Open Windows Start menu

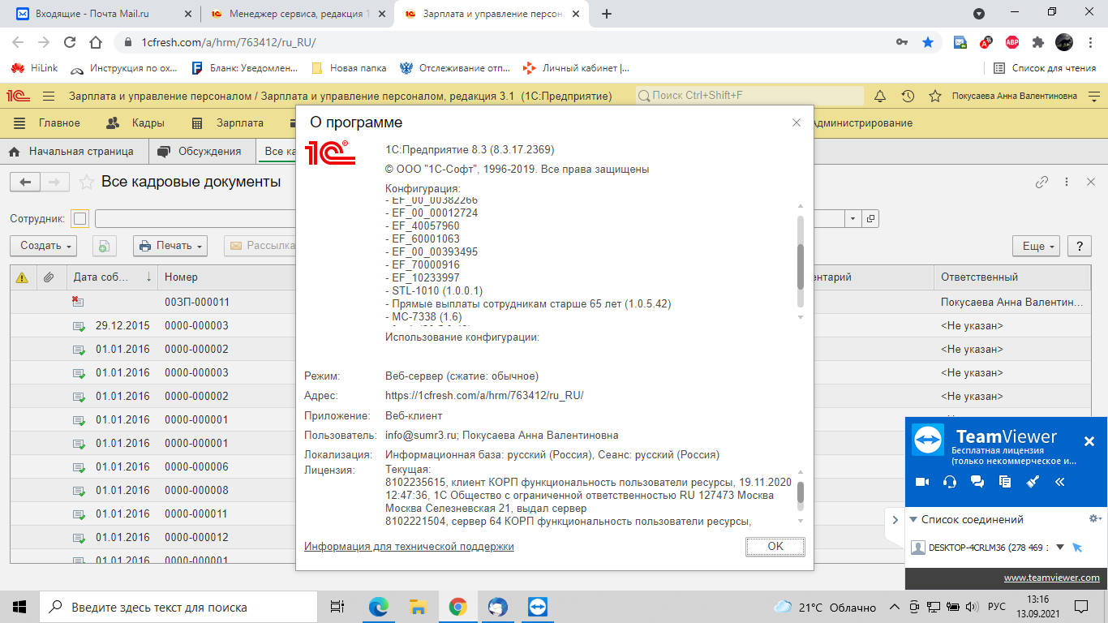(19, 607)
